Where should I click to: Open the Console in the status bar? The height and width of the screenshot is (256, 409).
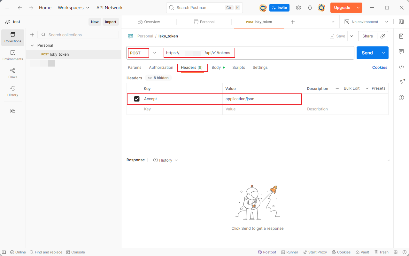75,252
